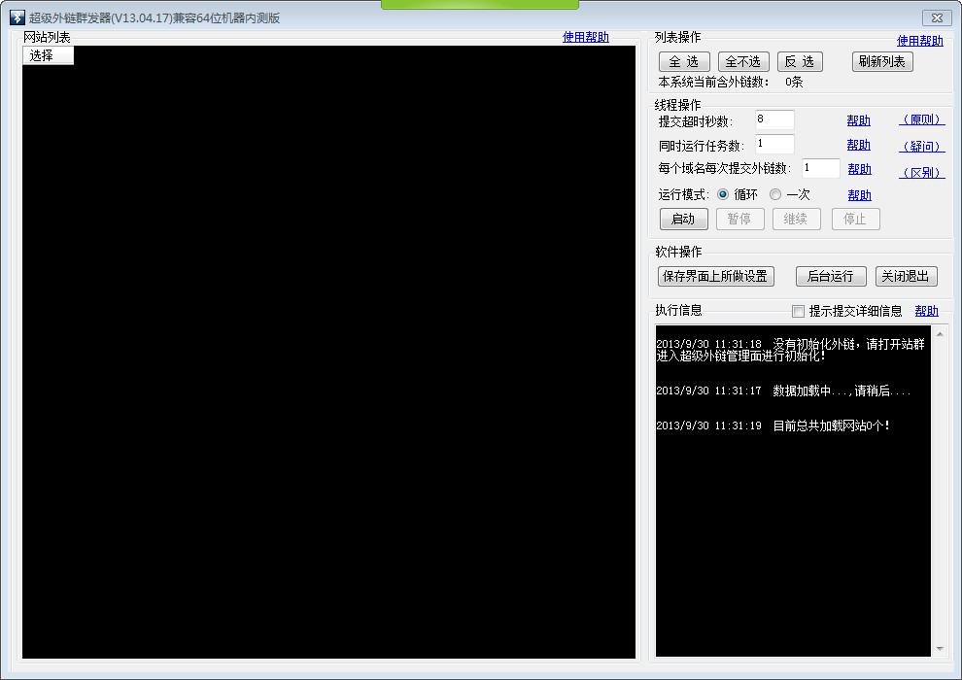The width and height of the screenshot is (962, 680).
Task: Open 帮助 link for 每个域名每次提交外链数
Action: [859, 169]
